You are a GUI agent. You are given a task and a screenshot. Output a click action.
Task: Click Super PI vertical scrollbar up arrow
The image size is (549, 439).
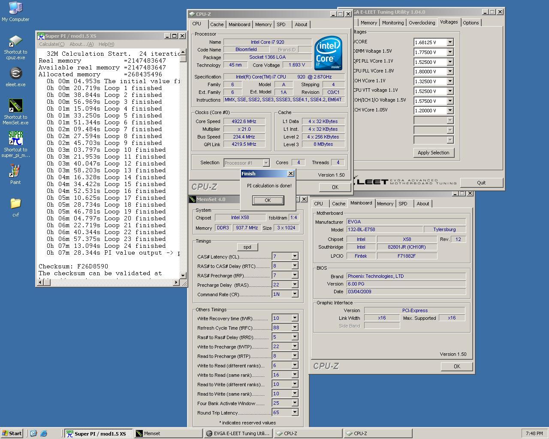click(183, 52)
